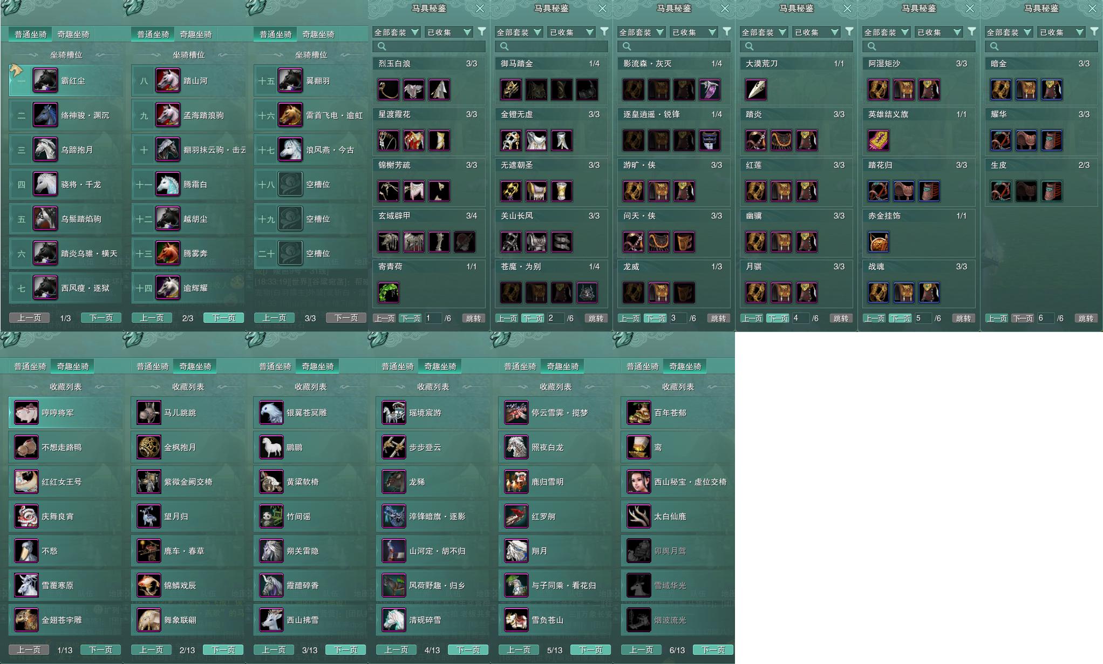Screen dimensions: 1103x664
Task: Select the 雪域华光 locked mount row
Action: pyautogui.click(x=678, y=585)
